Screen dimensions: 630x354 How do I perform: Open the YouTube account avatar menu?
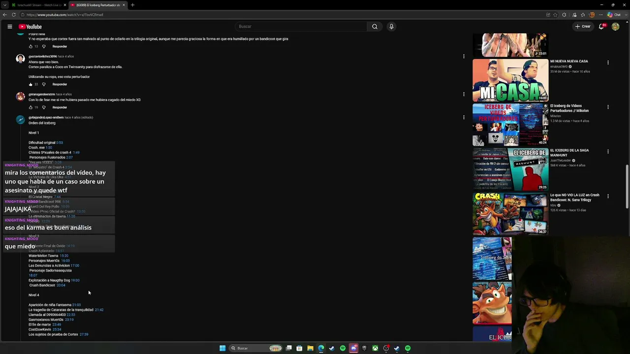pyautogui.click(x=615, y=27)
